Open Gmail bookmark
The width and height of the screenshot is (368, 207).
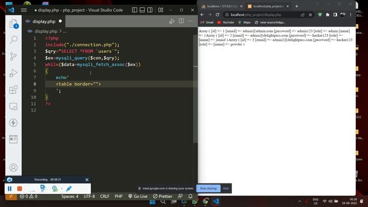[x=207, y=22]
